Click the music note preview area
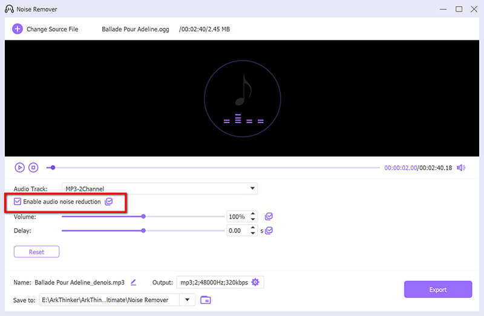The height and width of the screenshot is (316, 484). (243, 98)
